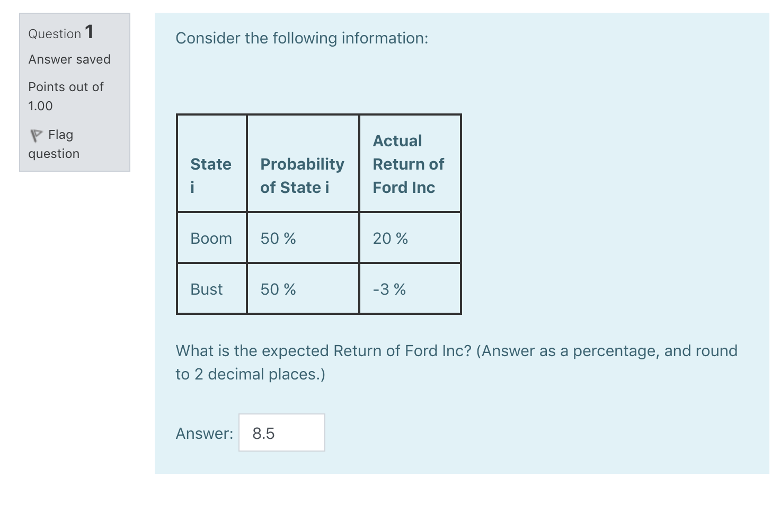This screenshot has width=780, height=512.
Task: Click the 'Question 1' heading
Action: coord(60,32)
